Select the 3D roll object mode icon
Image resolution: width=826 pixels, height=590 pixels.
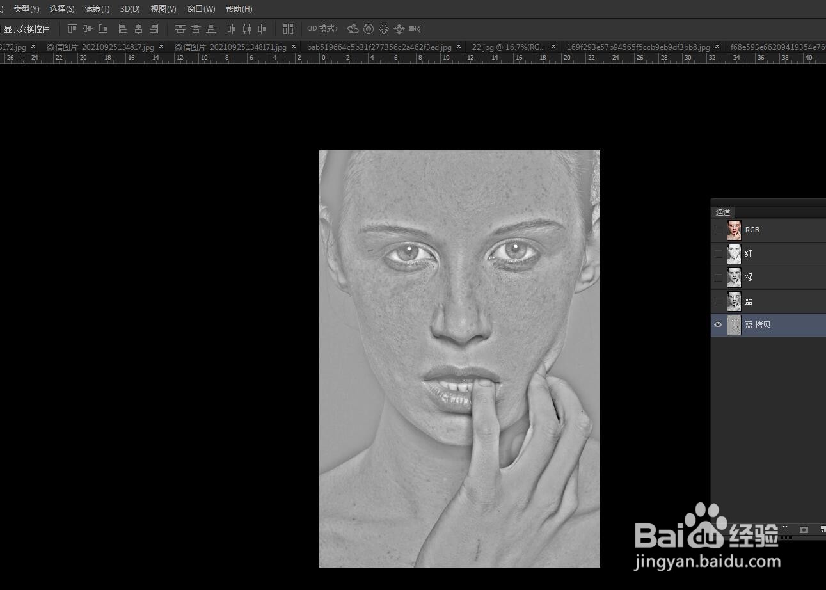[369, 29]
